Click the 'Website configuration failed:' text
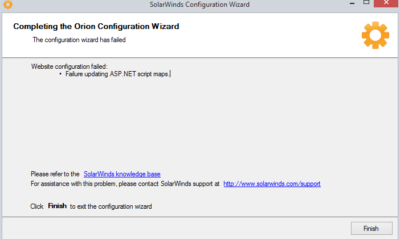Viewport: 400px width, 240px height. [70, 67]
